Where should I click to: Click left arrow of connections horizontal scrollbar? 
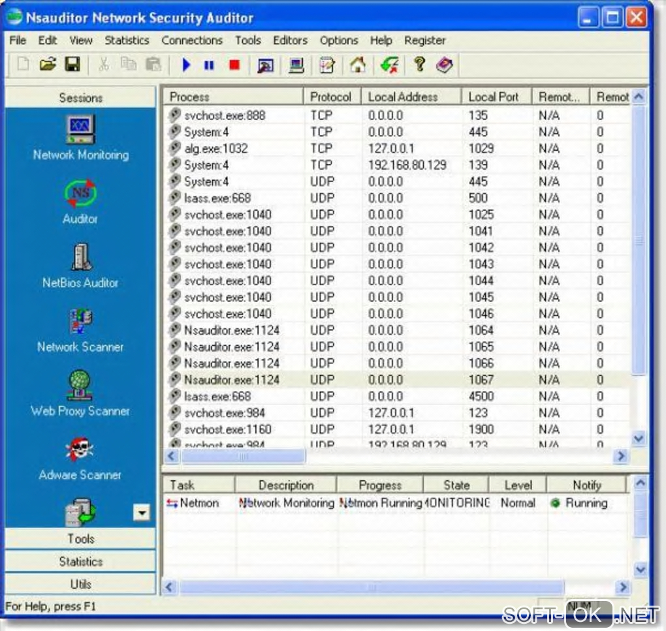172,456
